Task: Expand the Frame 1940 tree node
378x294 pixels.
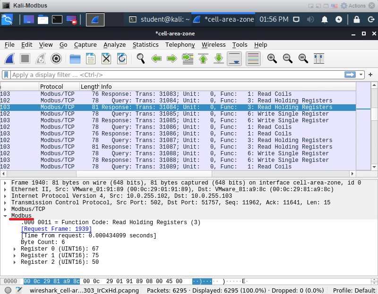Action: (x=5, y=183)
